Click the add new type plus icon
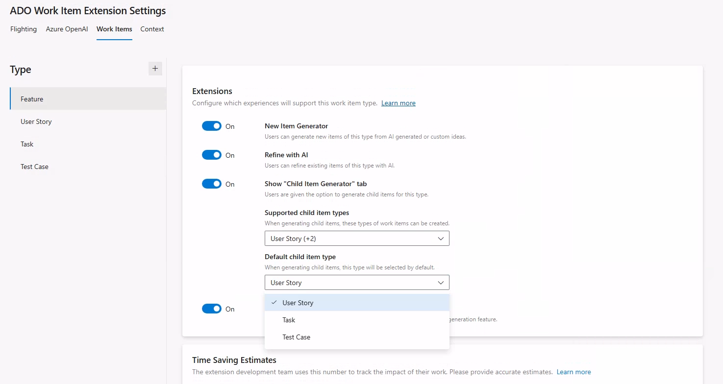 point(155,69)
